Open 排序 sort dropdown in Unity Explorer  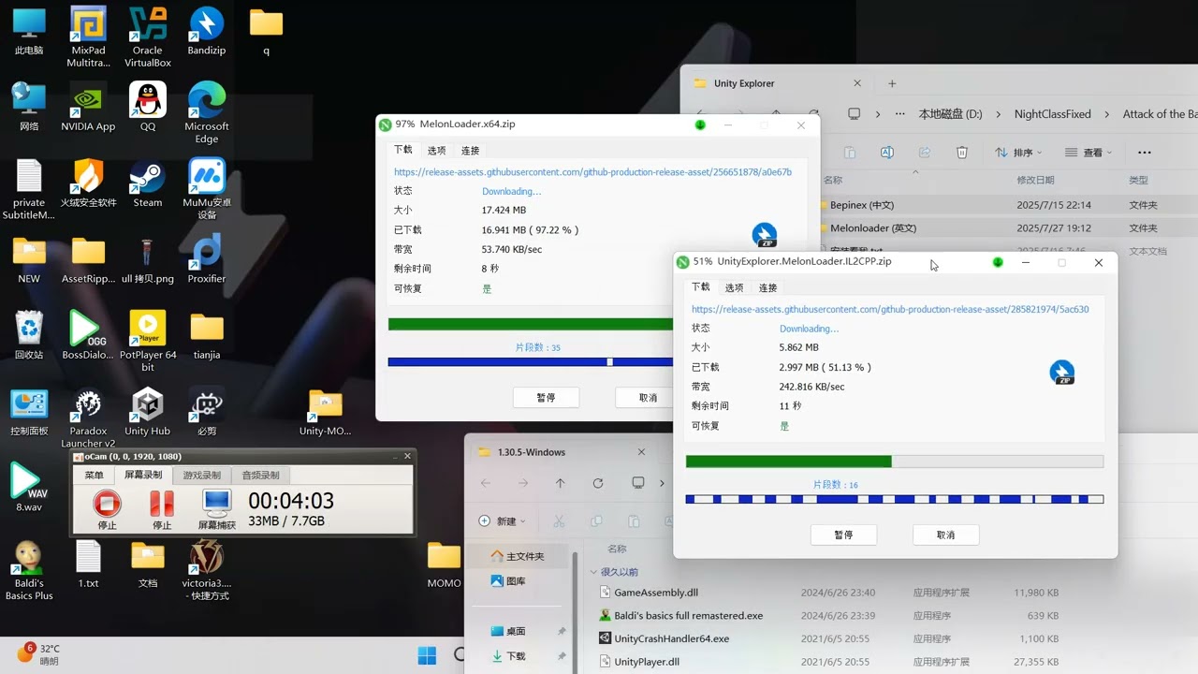[1019, 153]
